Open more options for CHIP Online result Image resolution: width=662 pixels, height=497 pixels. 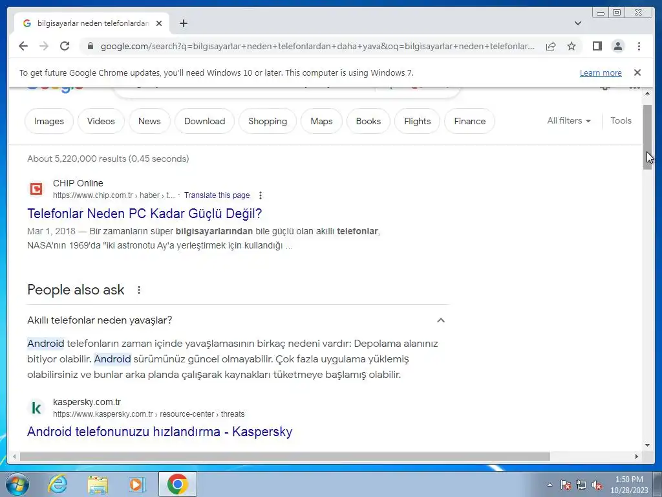coord(261,195)
